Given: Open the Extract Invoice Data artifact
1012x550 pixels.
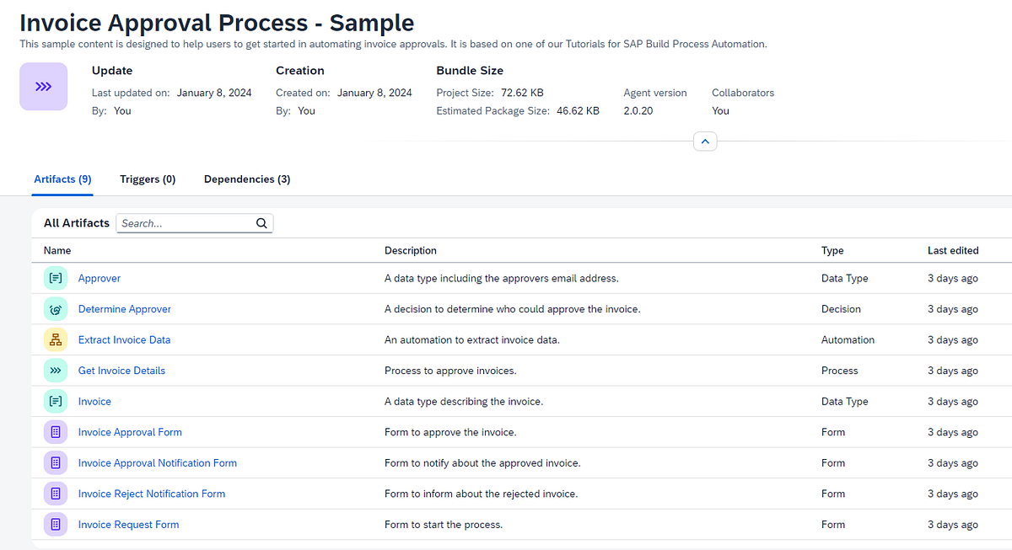Looking at the screenshot, I should (x=124, y=339).
